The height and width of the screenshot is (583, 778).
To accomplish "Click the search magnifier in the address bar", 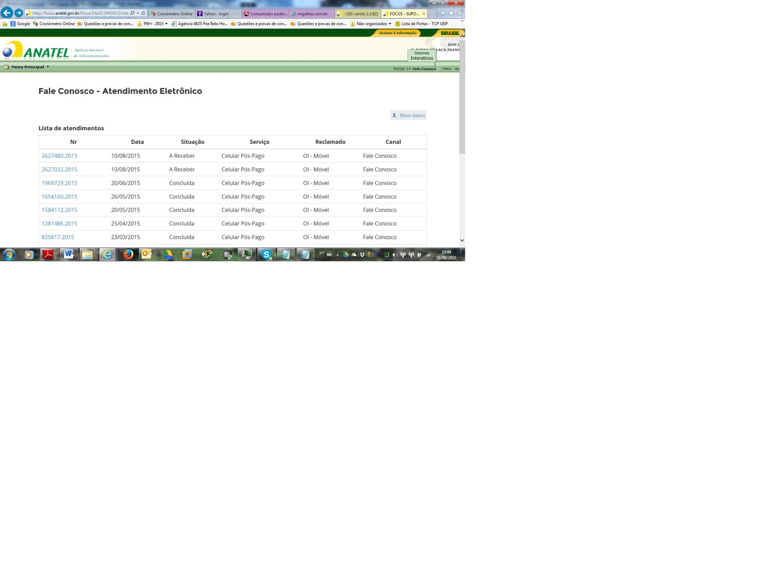I will coord(132,13).
